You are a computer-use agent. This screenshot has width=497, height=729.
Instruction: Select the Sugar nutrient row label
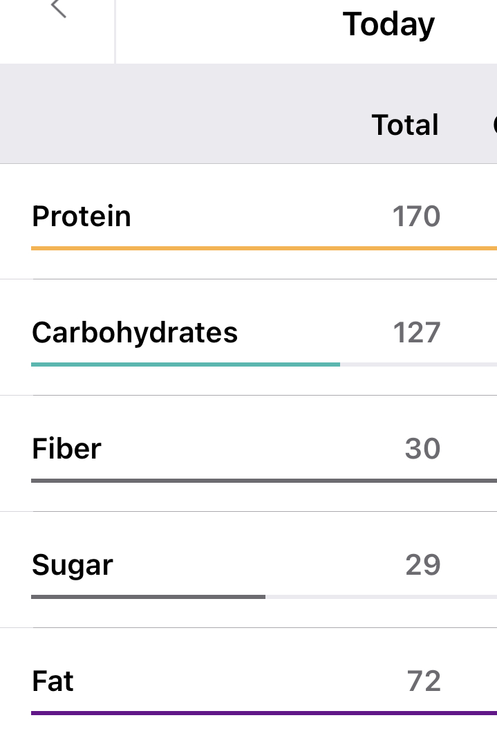tap(73, 565)
